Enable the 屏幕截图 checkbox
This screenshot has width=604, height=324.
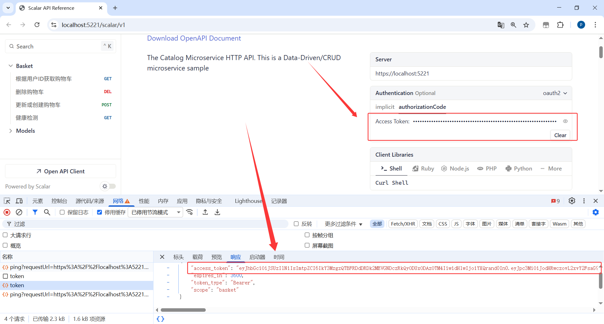click(x=307, y=245)
